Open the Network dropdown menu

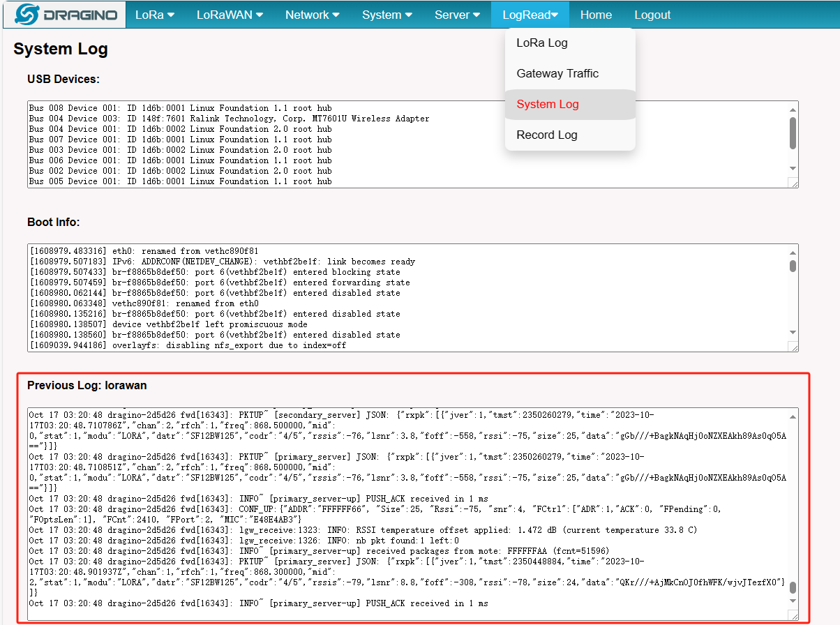tap(313, 15)
